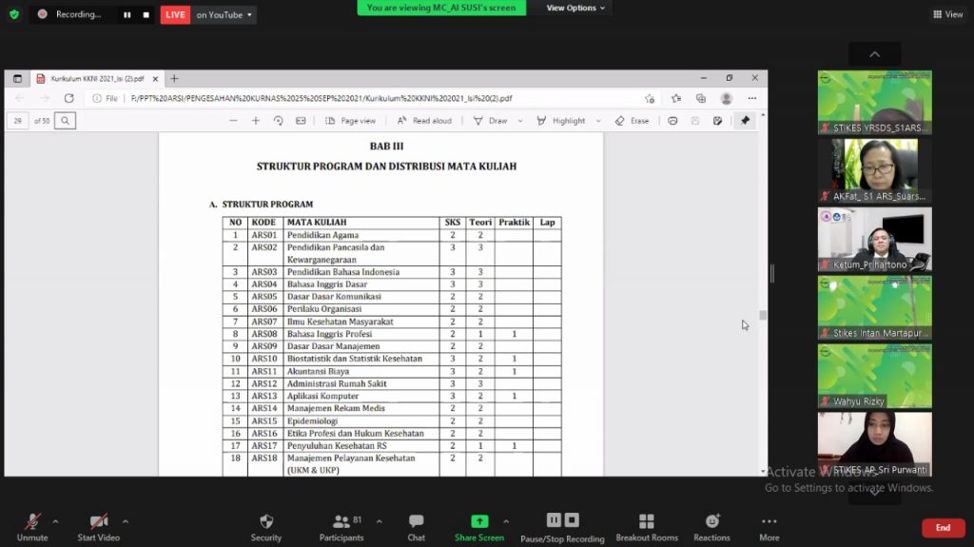Unpin the PDF toolbar pin icon
Image resolution: width=974 pixels, height=547 pixels.
(x=746, y=121)
